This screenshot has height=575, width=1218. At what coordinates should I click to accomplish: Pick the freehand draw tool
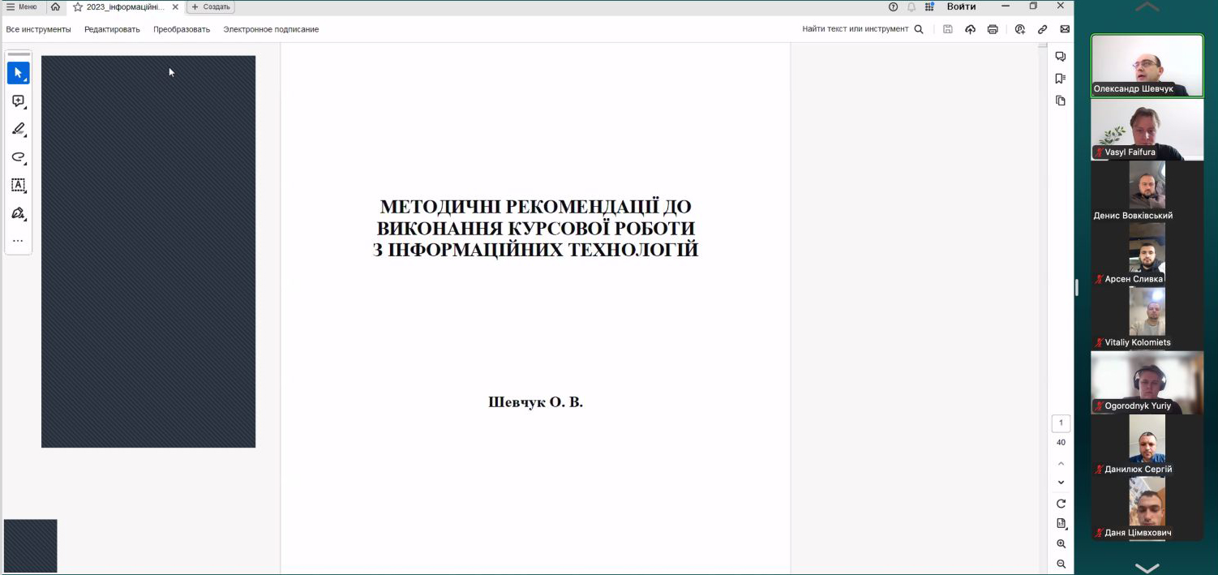coord(18,157)
